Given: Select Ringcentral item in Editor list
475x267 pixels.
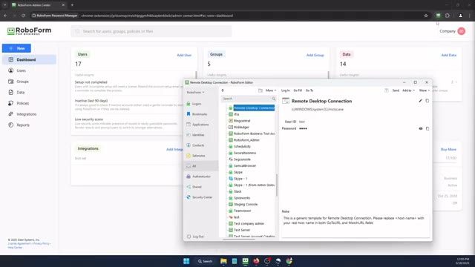Looking at the screenshot, I should click(242, 121).
